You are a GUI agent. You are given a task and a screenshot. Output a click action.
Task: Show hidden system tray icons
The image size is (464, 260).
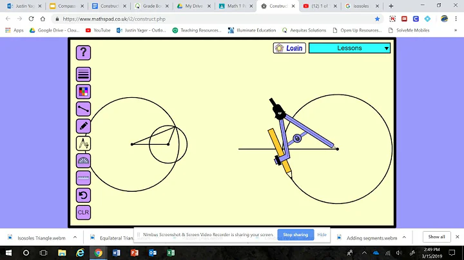click(364, 253)
